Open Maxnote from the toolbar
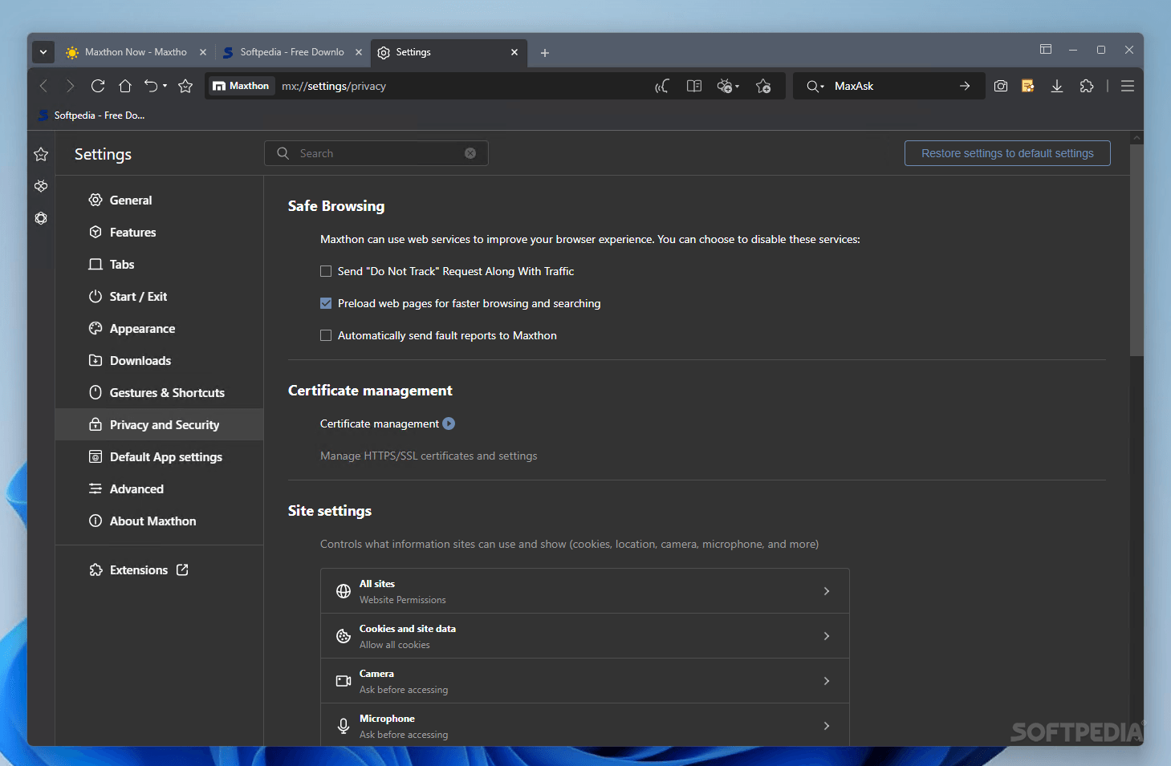 (x=1028, y=86)
